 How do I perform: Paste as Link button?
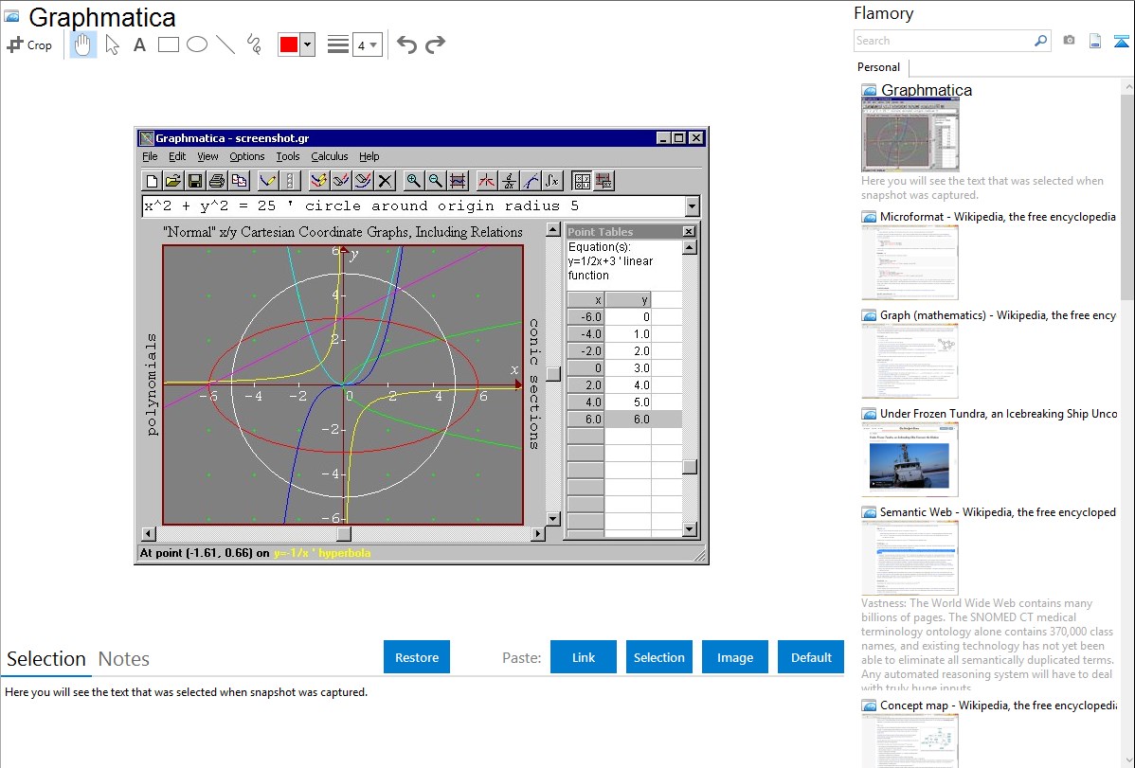point(584,657)
